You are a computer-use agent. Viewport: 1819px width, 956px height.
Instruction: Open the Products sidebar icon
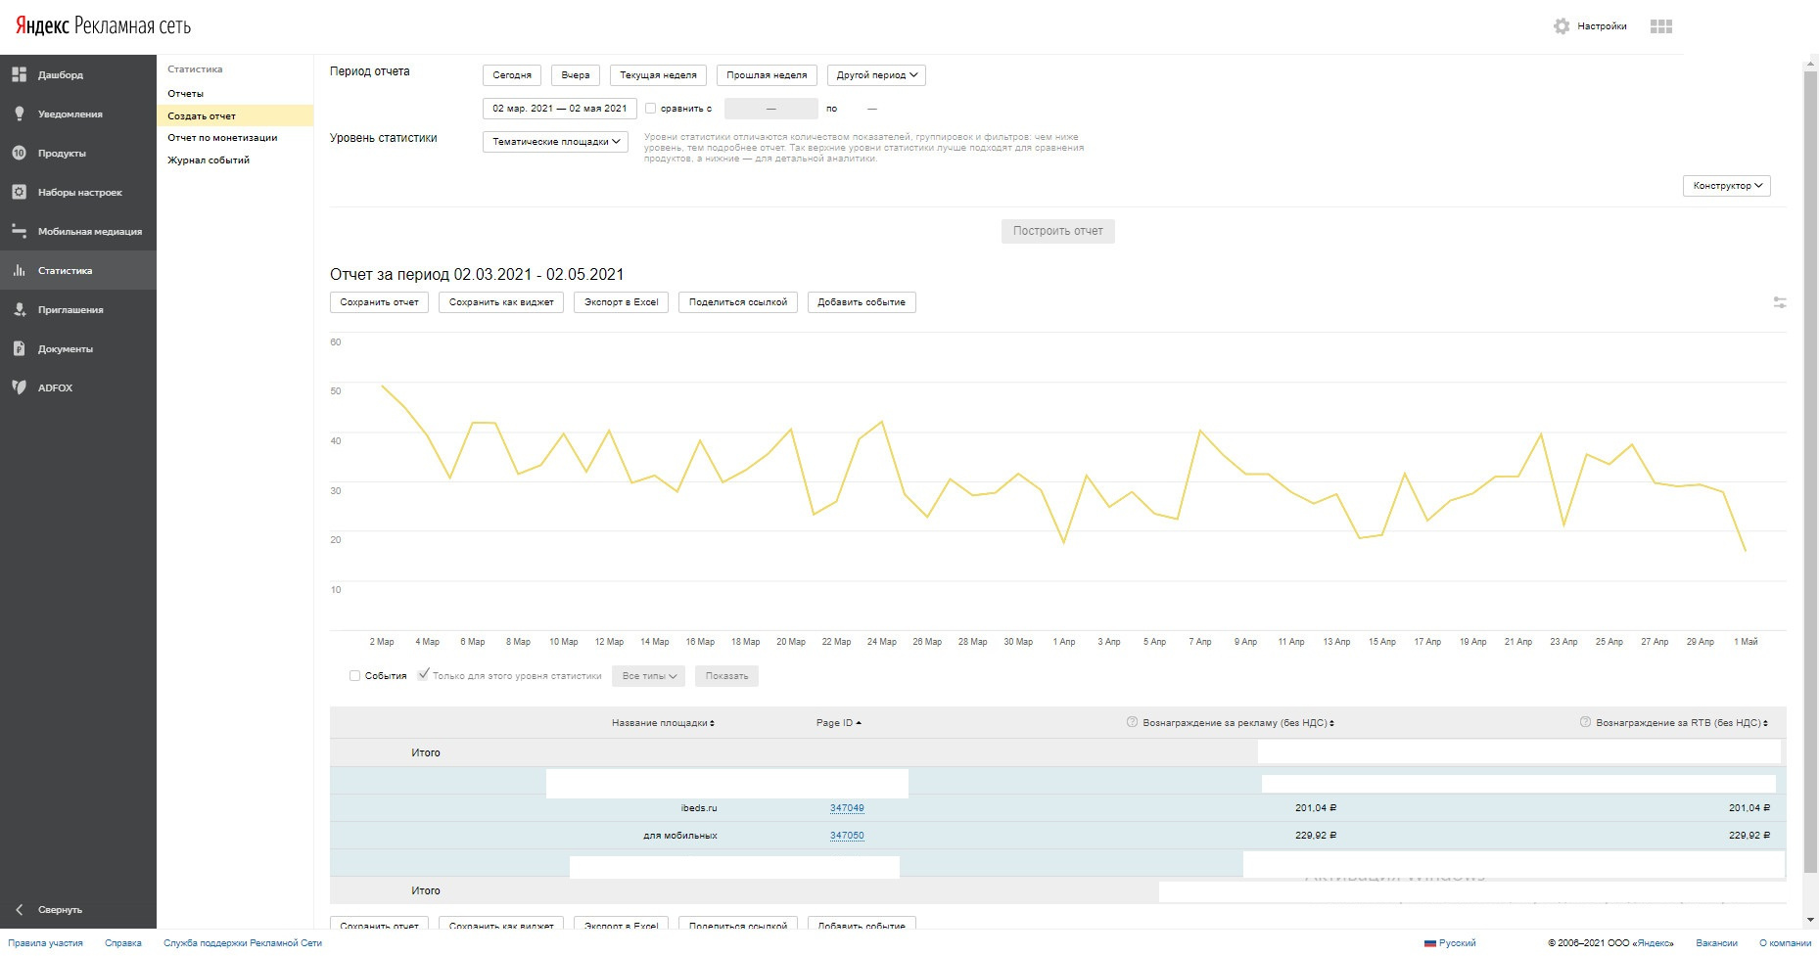(19, 153)
